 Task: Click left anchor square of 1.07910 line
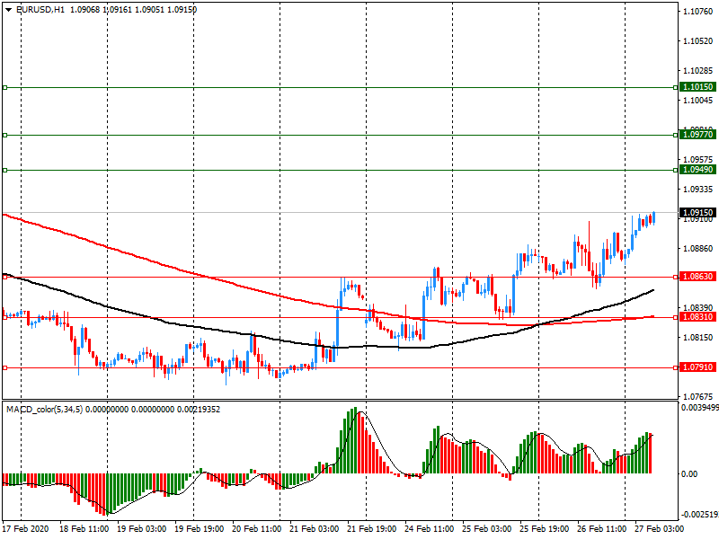(4, 367)
